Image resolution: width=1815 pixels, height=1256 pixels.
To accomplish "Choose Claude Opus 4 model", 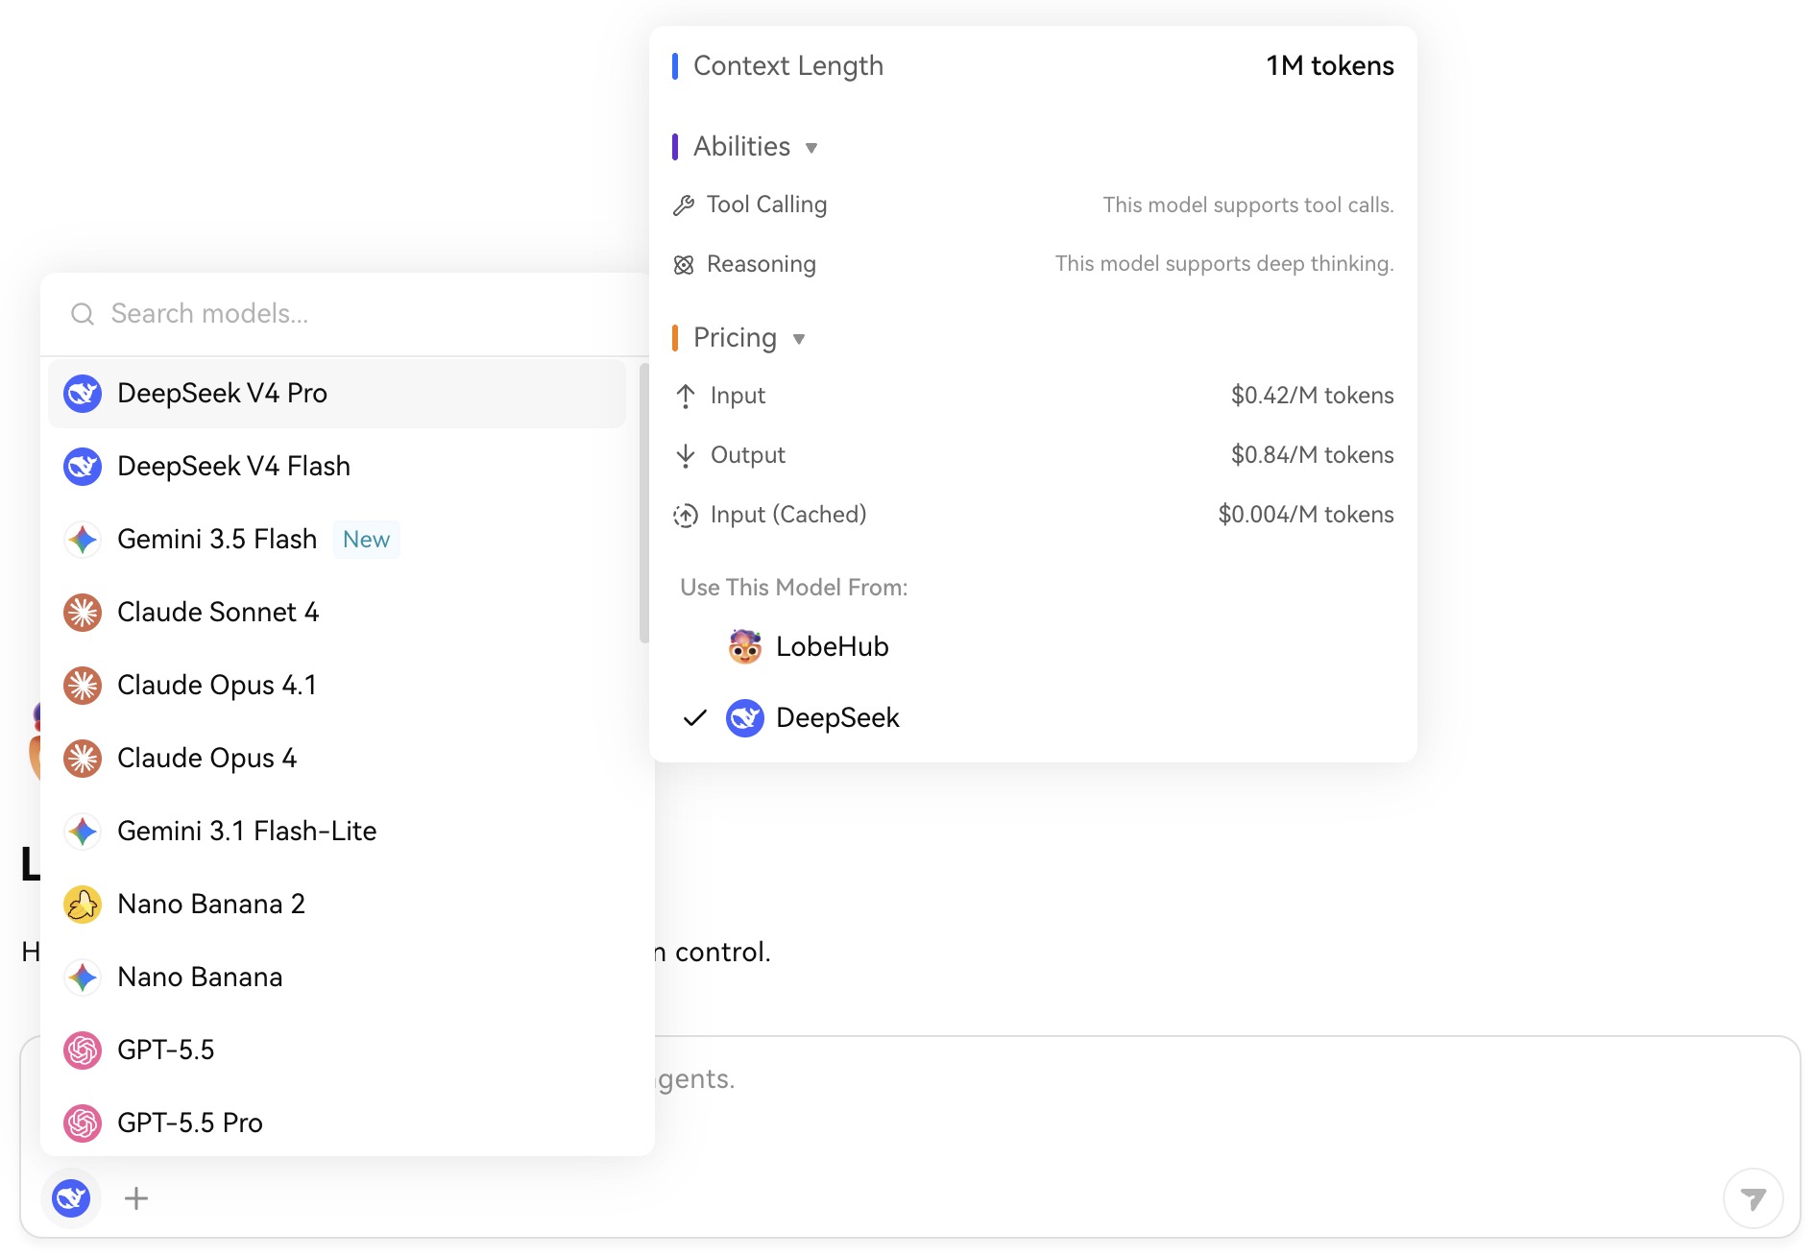I will 337,759.
